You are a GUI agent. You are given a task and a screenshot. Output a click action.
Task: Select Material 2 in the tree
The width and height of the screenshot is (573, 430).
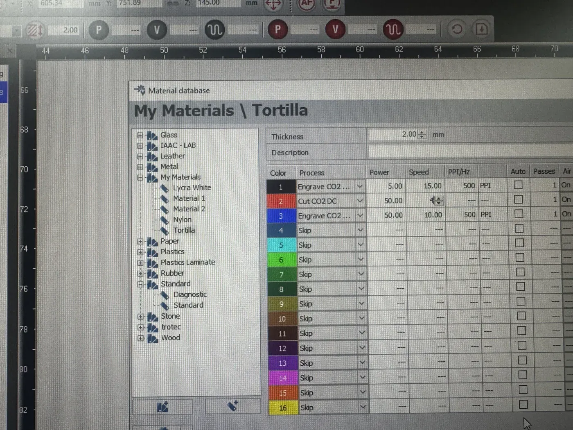(x=189, y=209)
